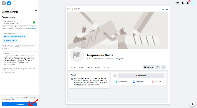Click the page profile picture placeholder
The height and width of the screenshot is (108, 197).
(x=77, y=55)
